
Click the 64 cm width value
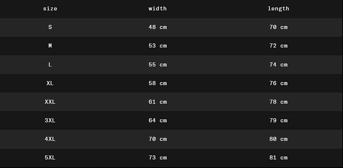[x=157, y=120]
